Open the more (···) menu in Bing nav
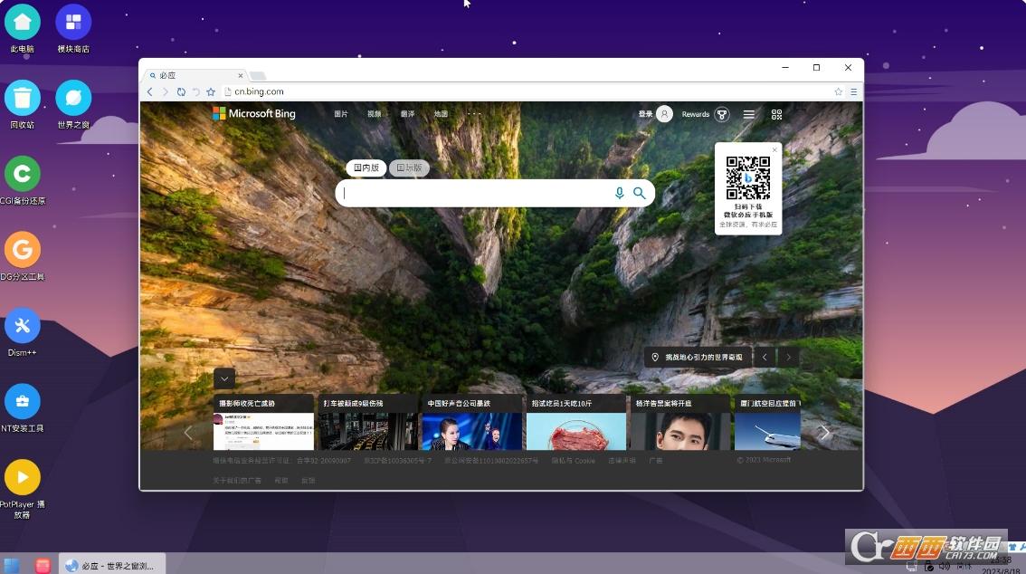 click(x=474, y=114)
